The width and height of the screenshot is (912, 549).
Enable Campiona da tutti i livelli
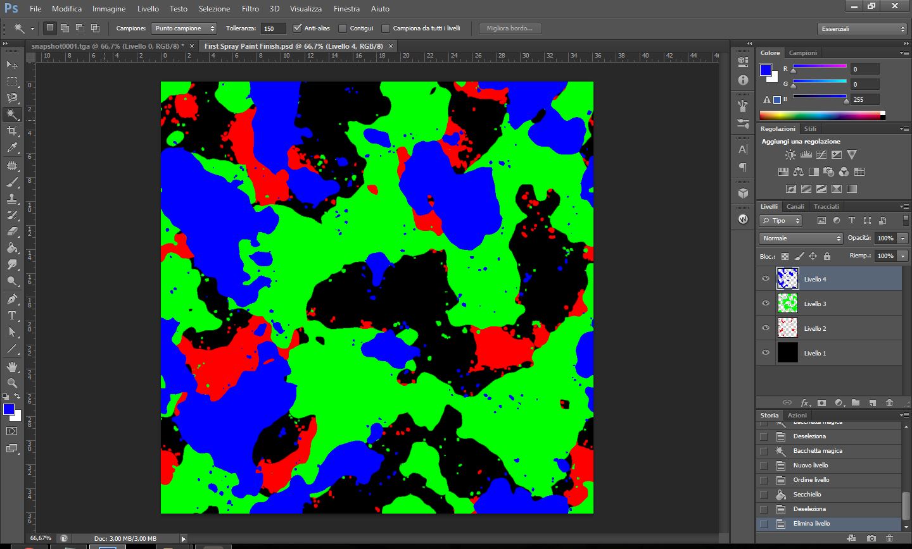386,28
